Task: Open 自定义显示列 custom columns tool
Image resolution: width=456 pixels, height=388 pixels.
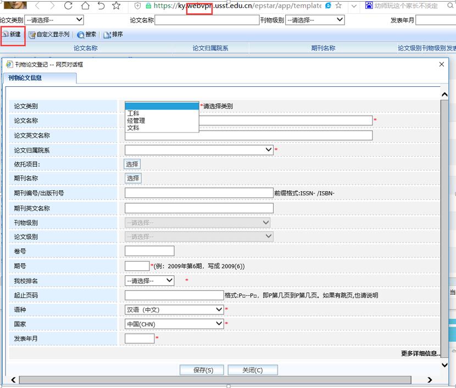Action: click(x=49, y=35)
